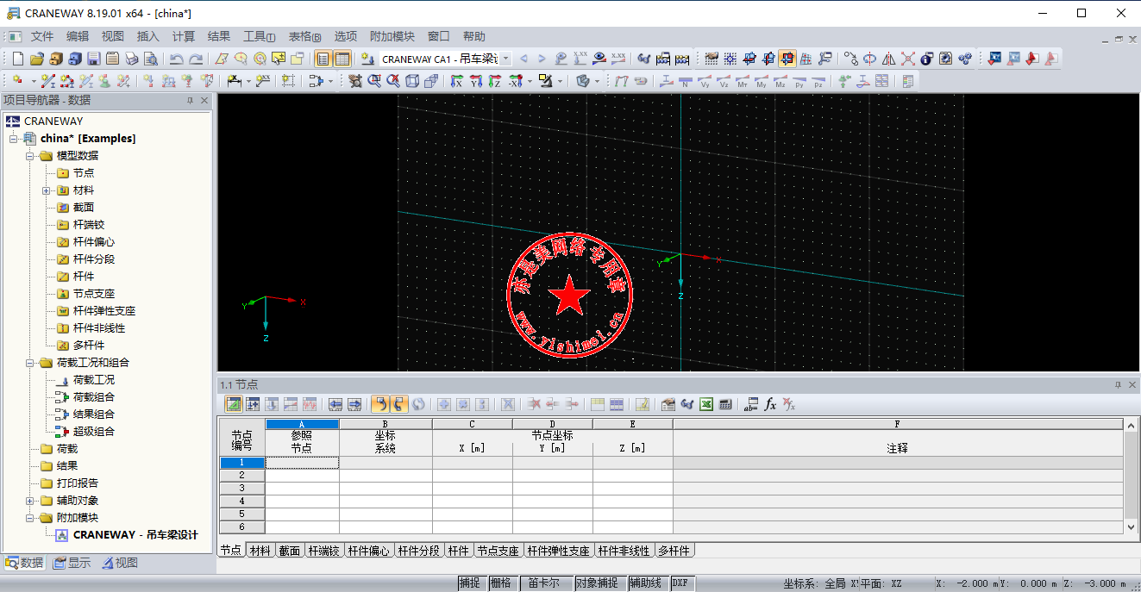The height and width of the screenshot is (592, 1141).
Task: Open the 3D rendering mode dropdown arrow
Action: pos(598,81)
